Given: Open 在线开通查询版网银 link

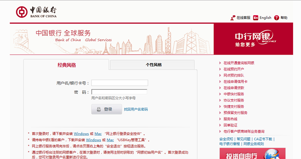Looking at the screenshot, I should pyautogui.click(x=239, y=63).
